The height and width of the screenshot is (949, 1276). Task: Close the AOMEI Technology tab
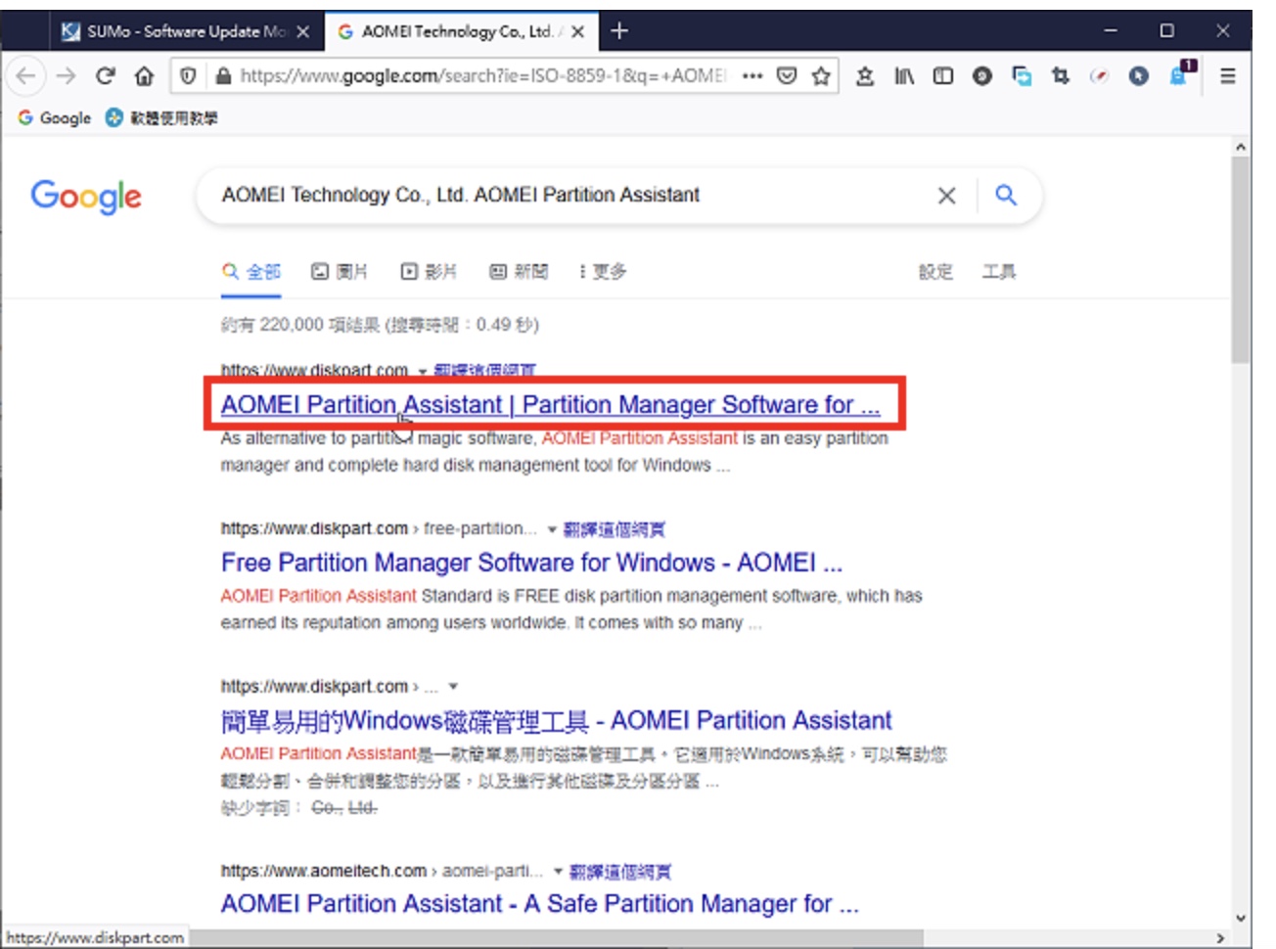pos(578,32)
